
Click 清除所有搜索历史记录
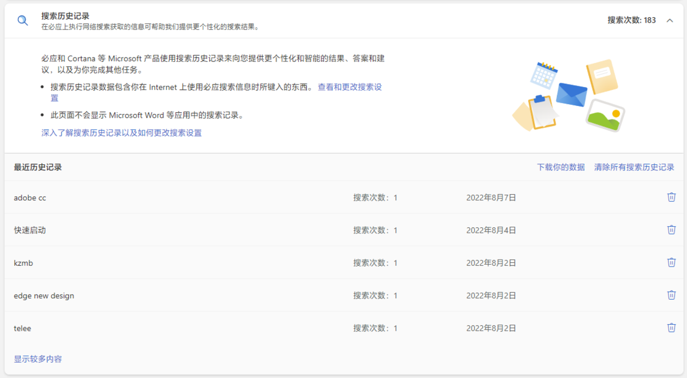click(634, 167)
